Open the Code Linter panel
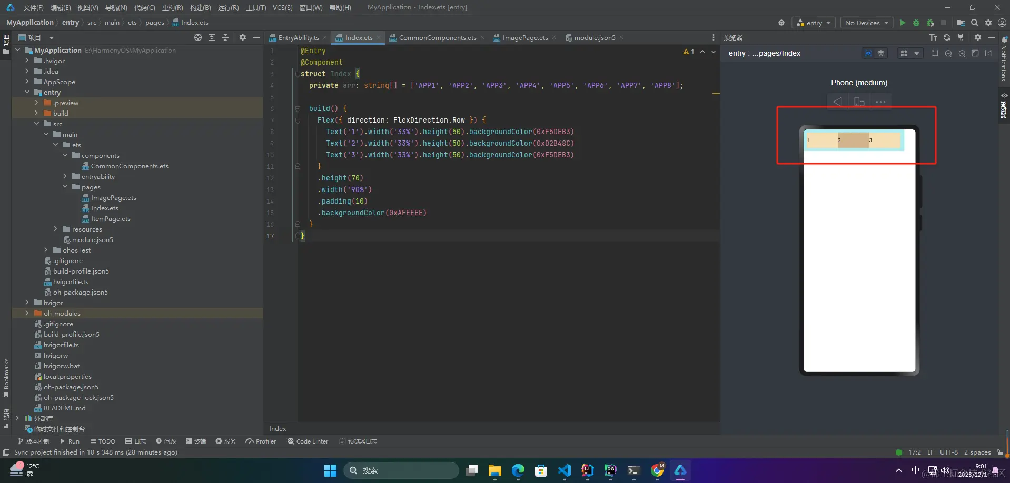1010x483 pixels. (308, 441)
